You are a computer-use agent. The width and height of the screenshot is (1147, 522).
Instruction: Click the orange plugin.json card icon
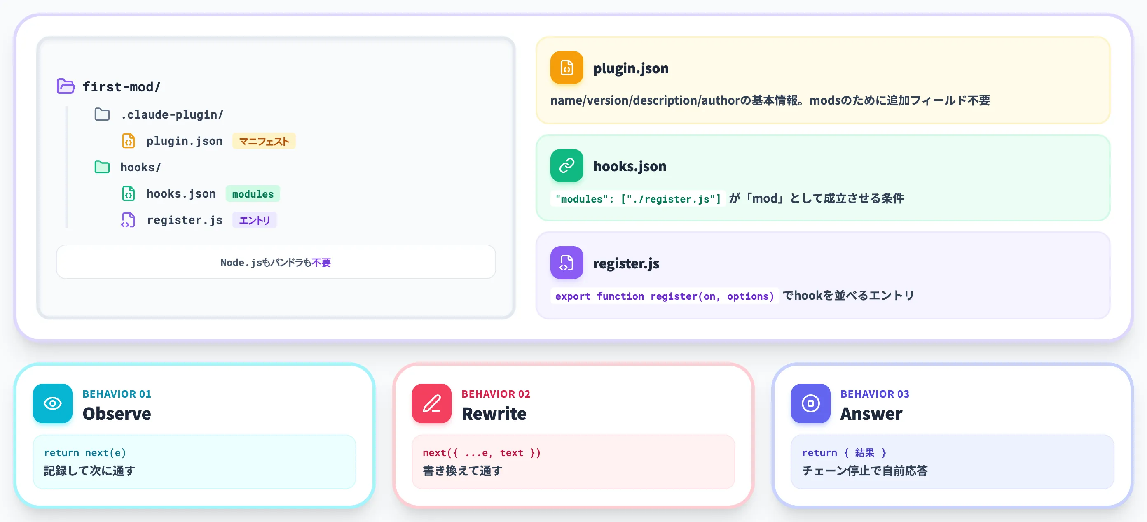coord(566,68)
